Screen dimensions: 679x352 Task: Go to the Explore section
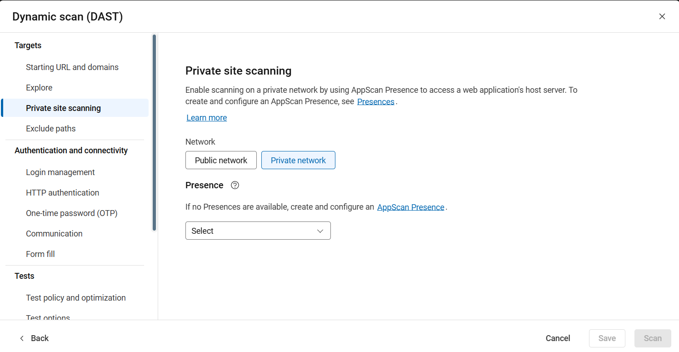point(39,88)
